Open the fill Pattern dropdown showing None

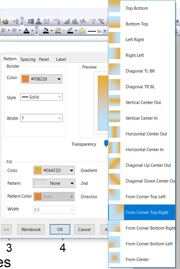tap(54, 183)
